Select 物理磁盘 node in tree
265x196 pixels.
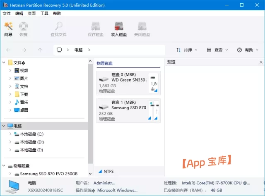click(x=19, y=166)
